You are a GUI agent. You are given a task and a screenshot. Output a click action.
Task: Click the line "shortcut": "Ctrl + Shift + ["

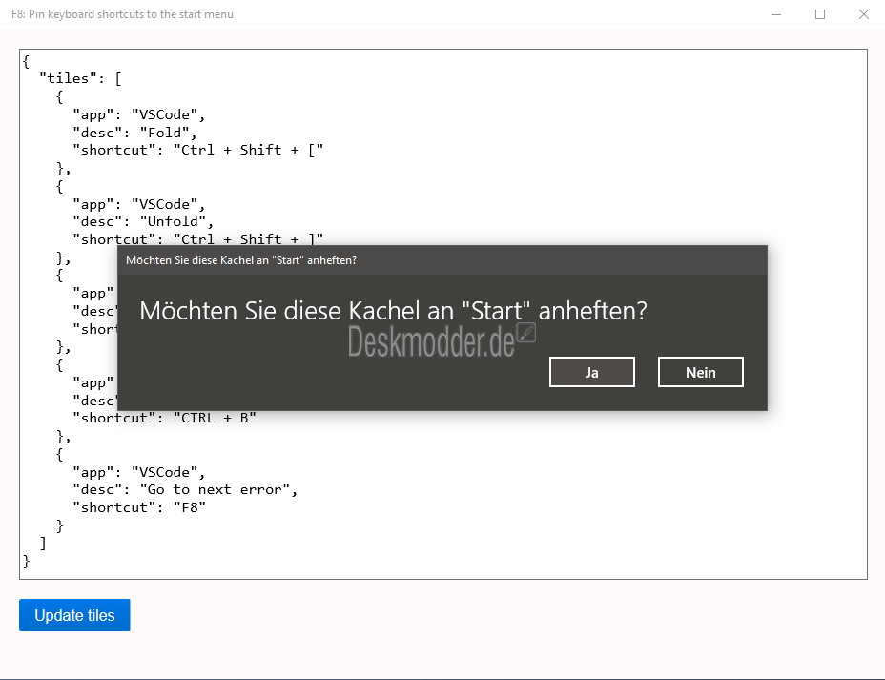click(198, 150)
